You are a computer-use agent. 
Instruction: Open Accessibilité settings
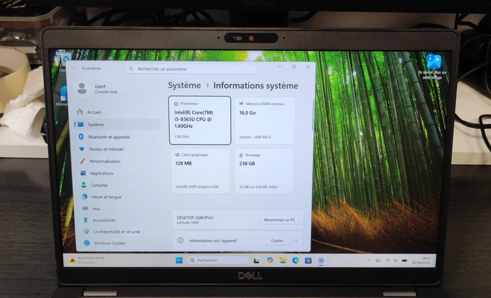[104, 220]
